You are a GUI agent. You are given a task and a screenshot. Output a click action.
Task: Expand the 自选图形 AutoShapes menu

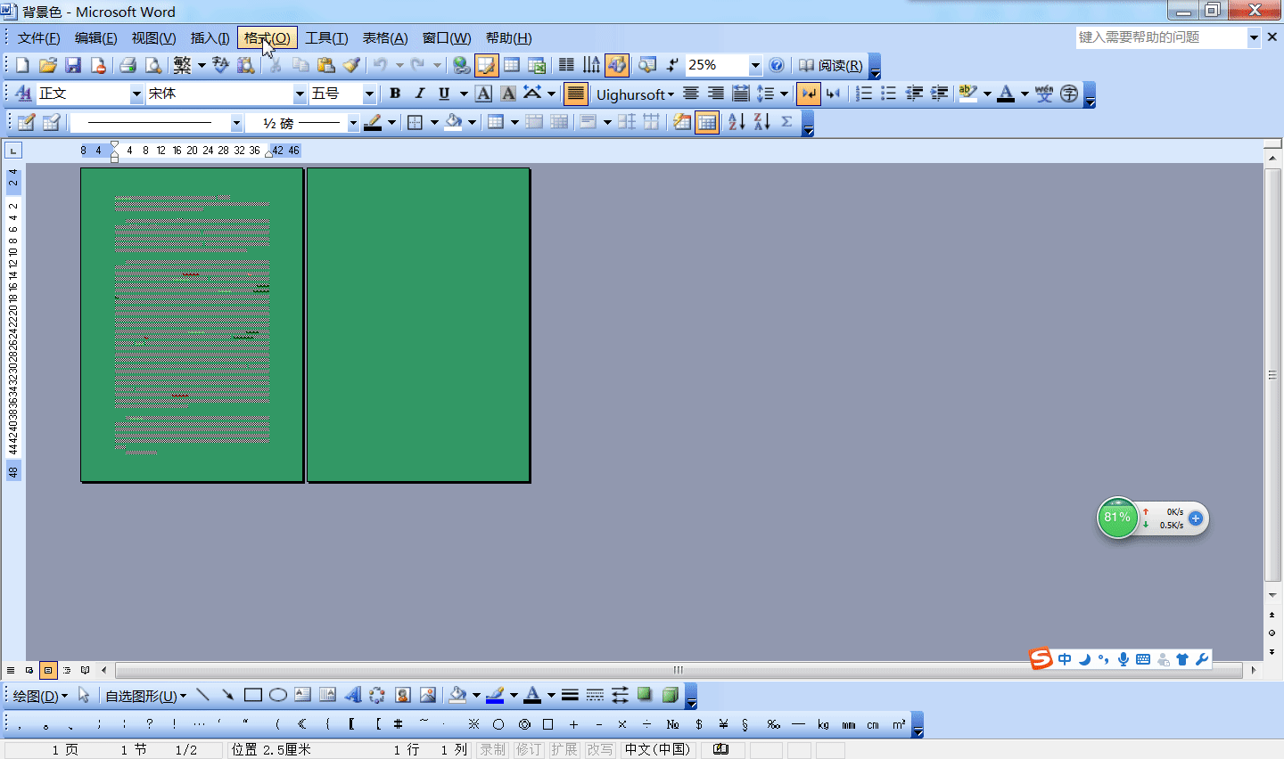pos(146,696)
